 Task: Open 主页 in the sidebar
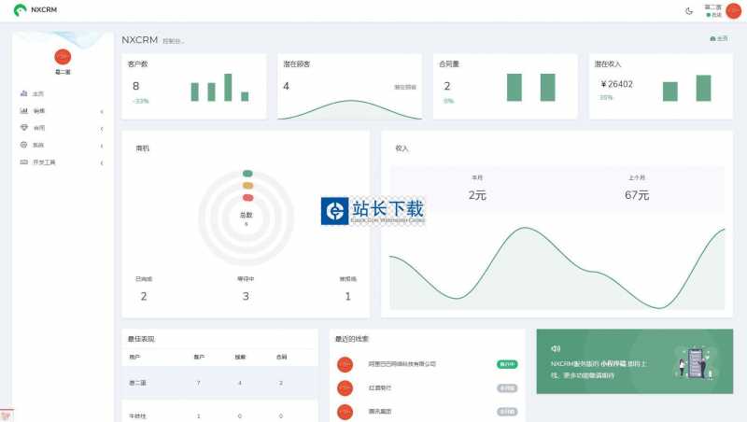(x=37, y=94)
